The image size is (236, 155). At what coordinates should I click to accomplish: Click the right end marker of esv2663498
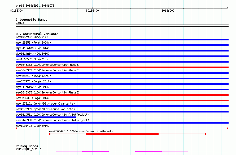[206, 134]
